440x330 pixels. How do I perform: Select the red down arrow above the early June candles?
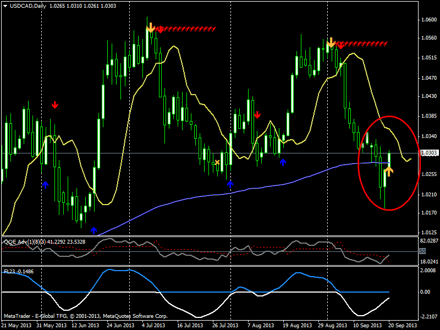(x=54, y=105)
